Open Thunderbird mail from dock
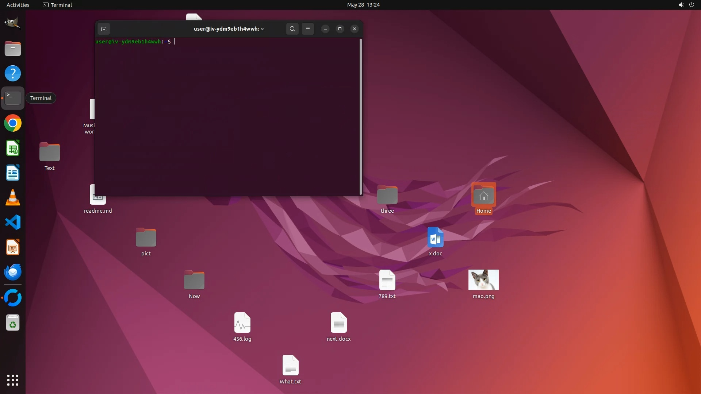 point(13,272)
